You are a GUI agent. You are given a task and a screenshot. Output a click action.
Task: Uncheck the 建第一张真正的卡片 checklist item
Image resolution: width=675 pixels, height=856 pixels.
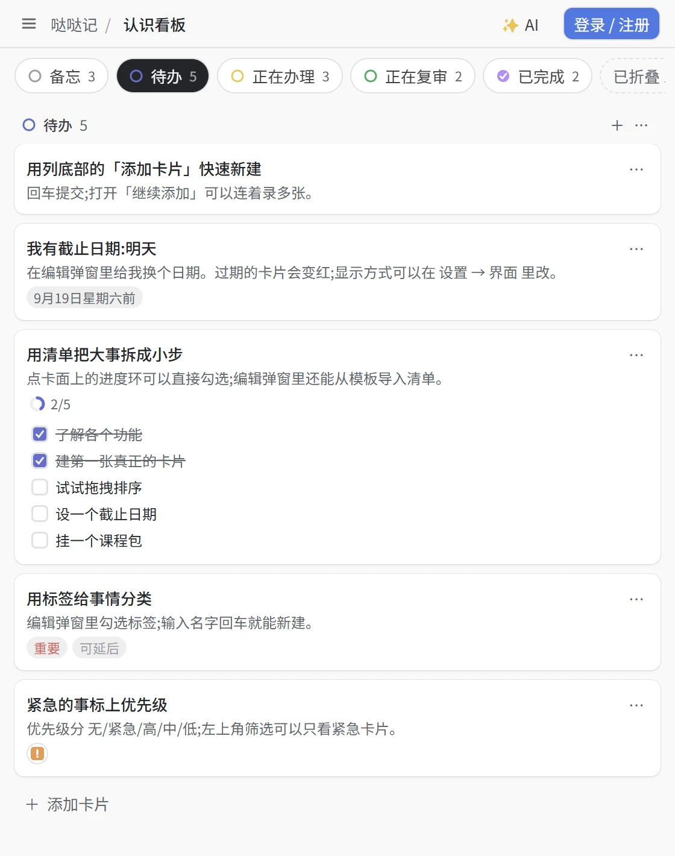click(40, 461)
